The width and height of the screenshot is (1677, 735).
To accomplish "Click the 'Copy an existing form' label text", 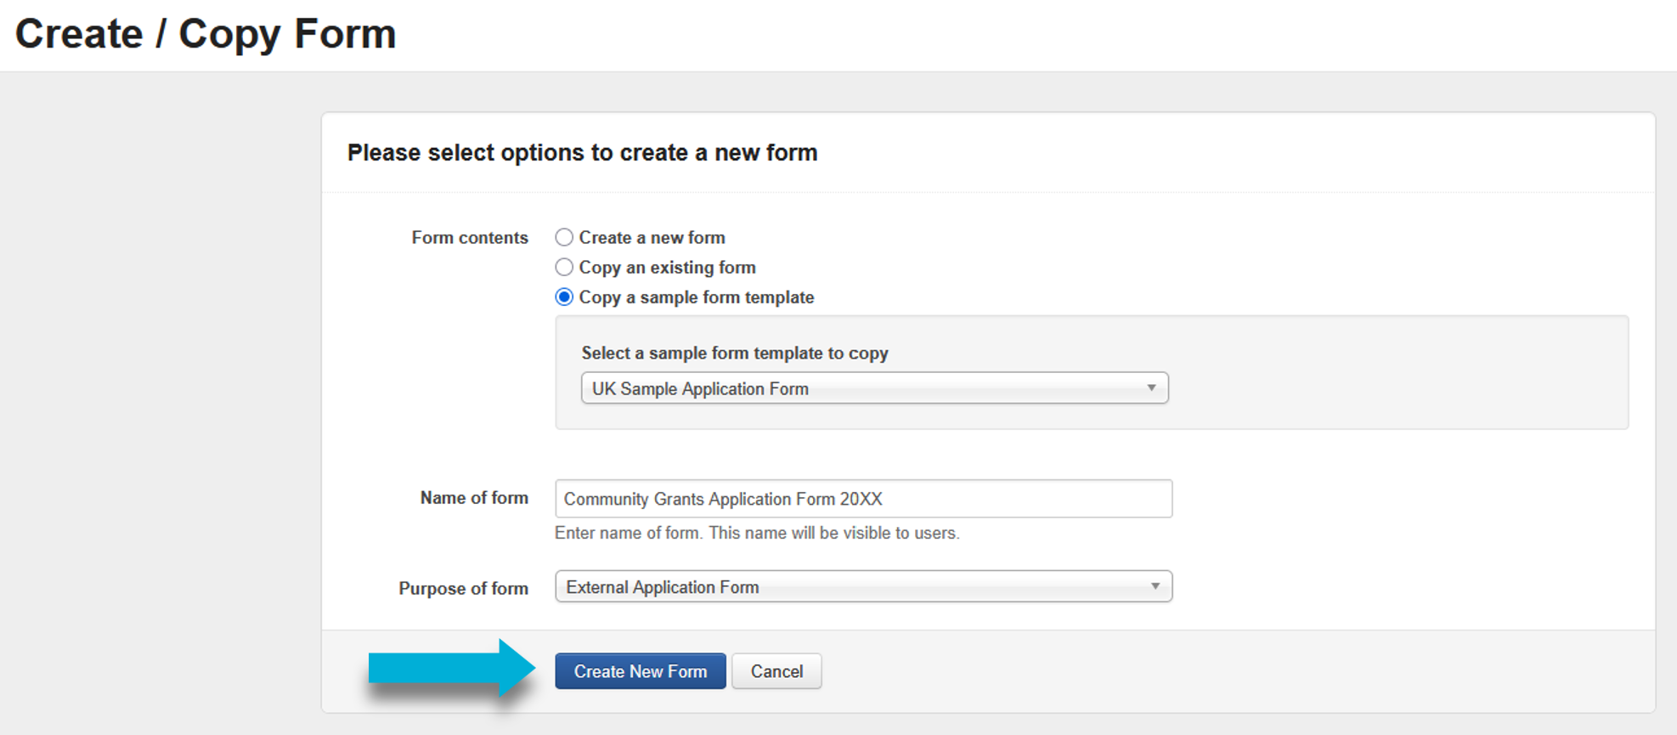I will pyautogui.click(x=667, y=268).
